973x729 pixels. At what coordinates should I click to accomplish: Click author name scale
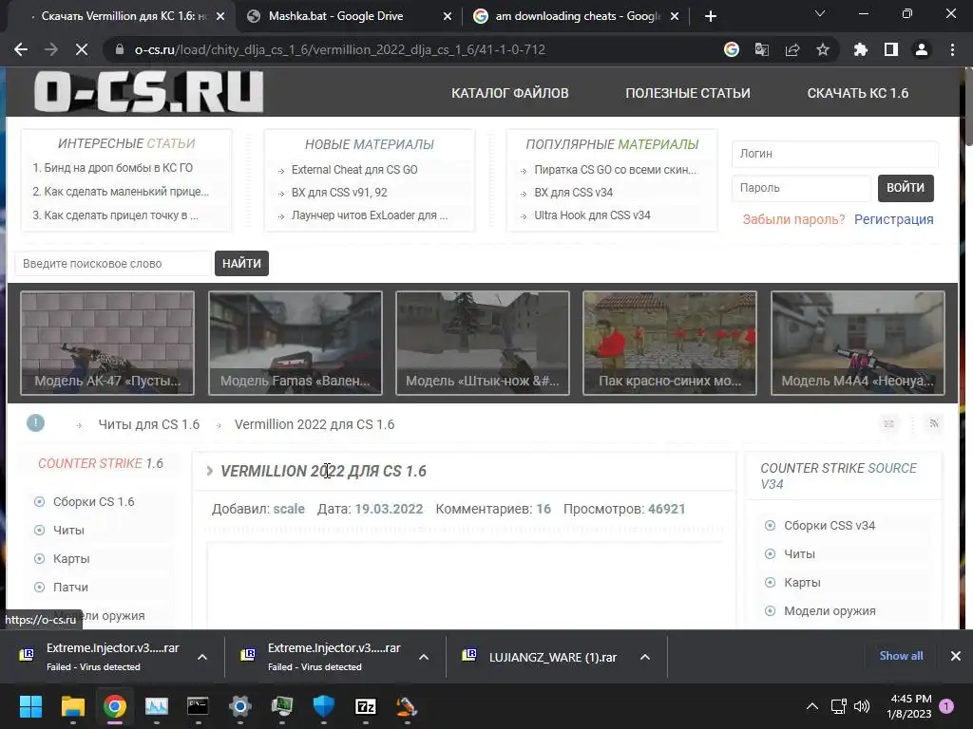[x=289, y=509]
